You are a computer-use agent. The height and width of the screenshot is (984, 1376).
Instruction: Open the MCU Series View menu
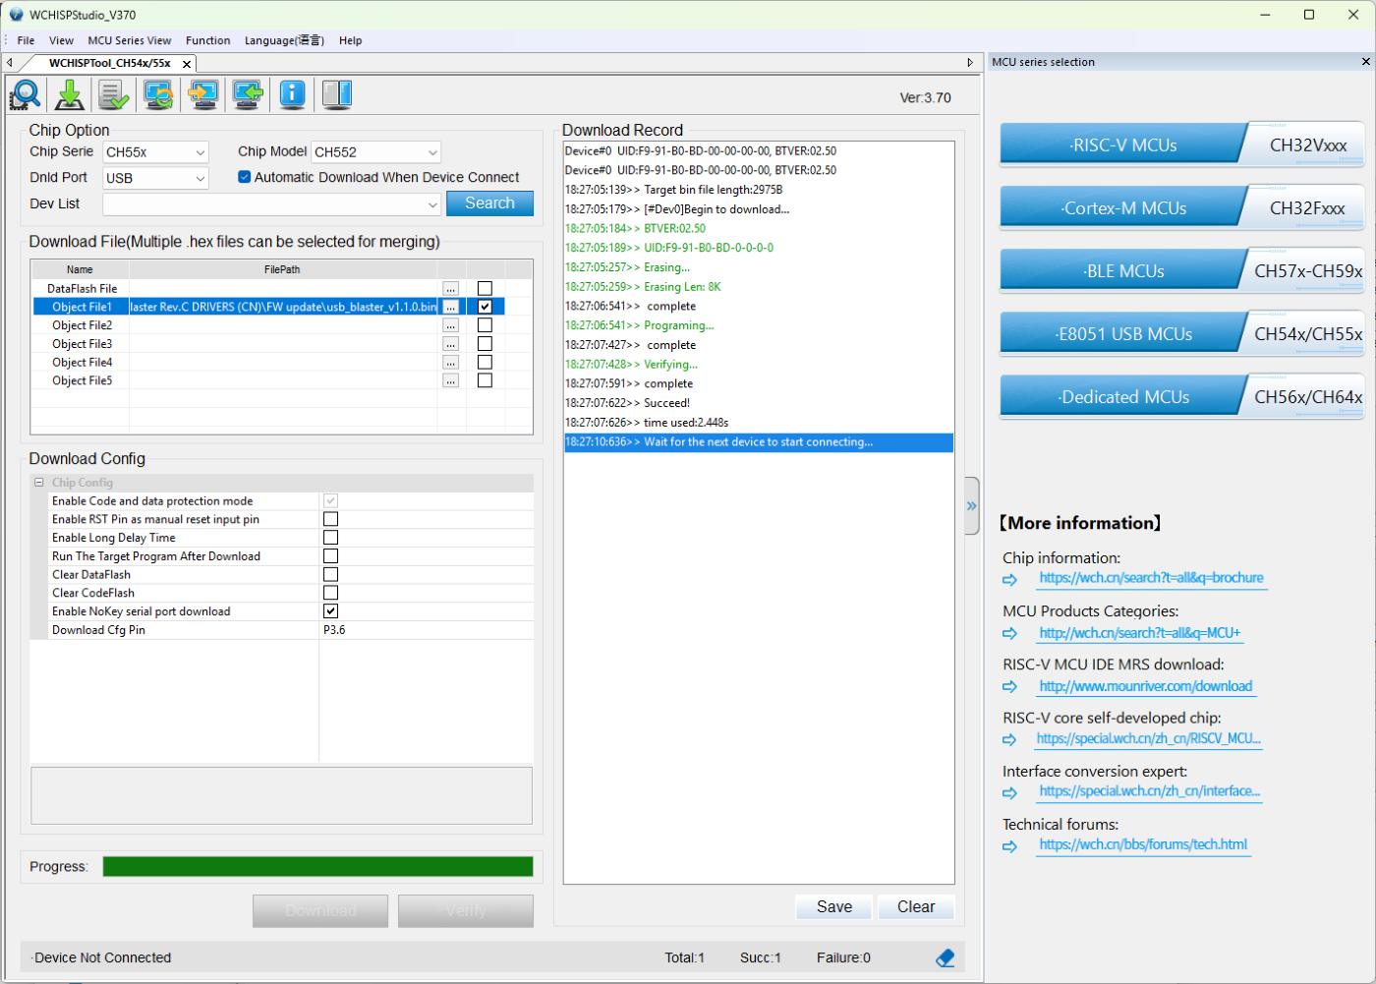point(129,40)
